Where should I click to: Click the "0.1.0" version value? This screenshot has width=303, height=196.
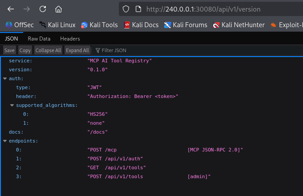(97, 69)
